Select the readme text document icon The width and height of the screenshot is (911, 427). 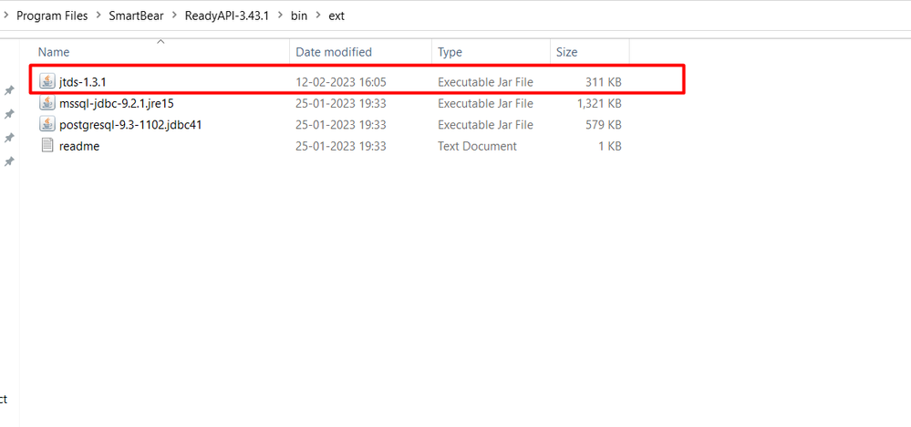[x=47, y=146]
